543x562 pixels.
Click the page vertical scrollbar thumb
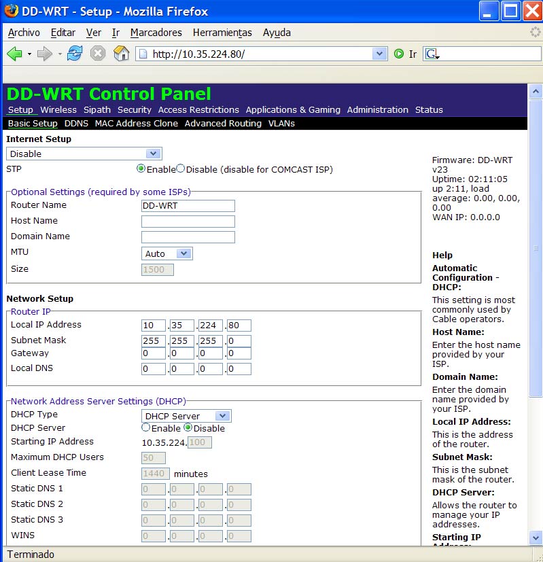pos(536,248)
